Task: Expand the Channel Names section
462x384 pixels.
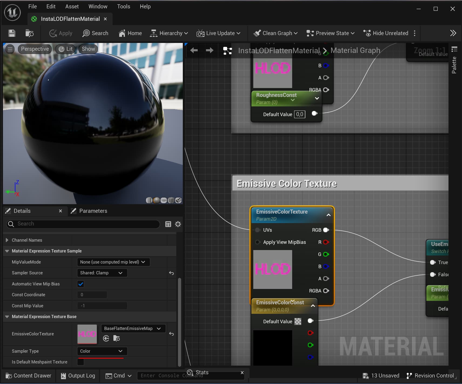Action: click(7, 240)
